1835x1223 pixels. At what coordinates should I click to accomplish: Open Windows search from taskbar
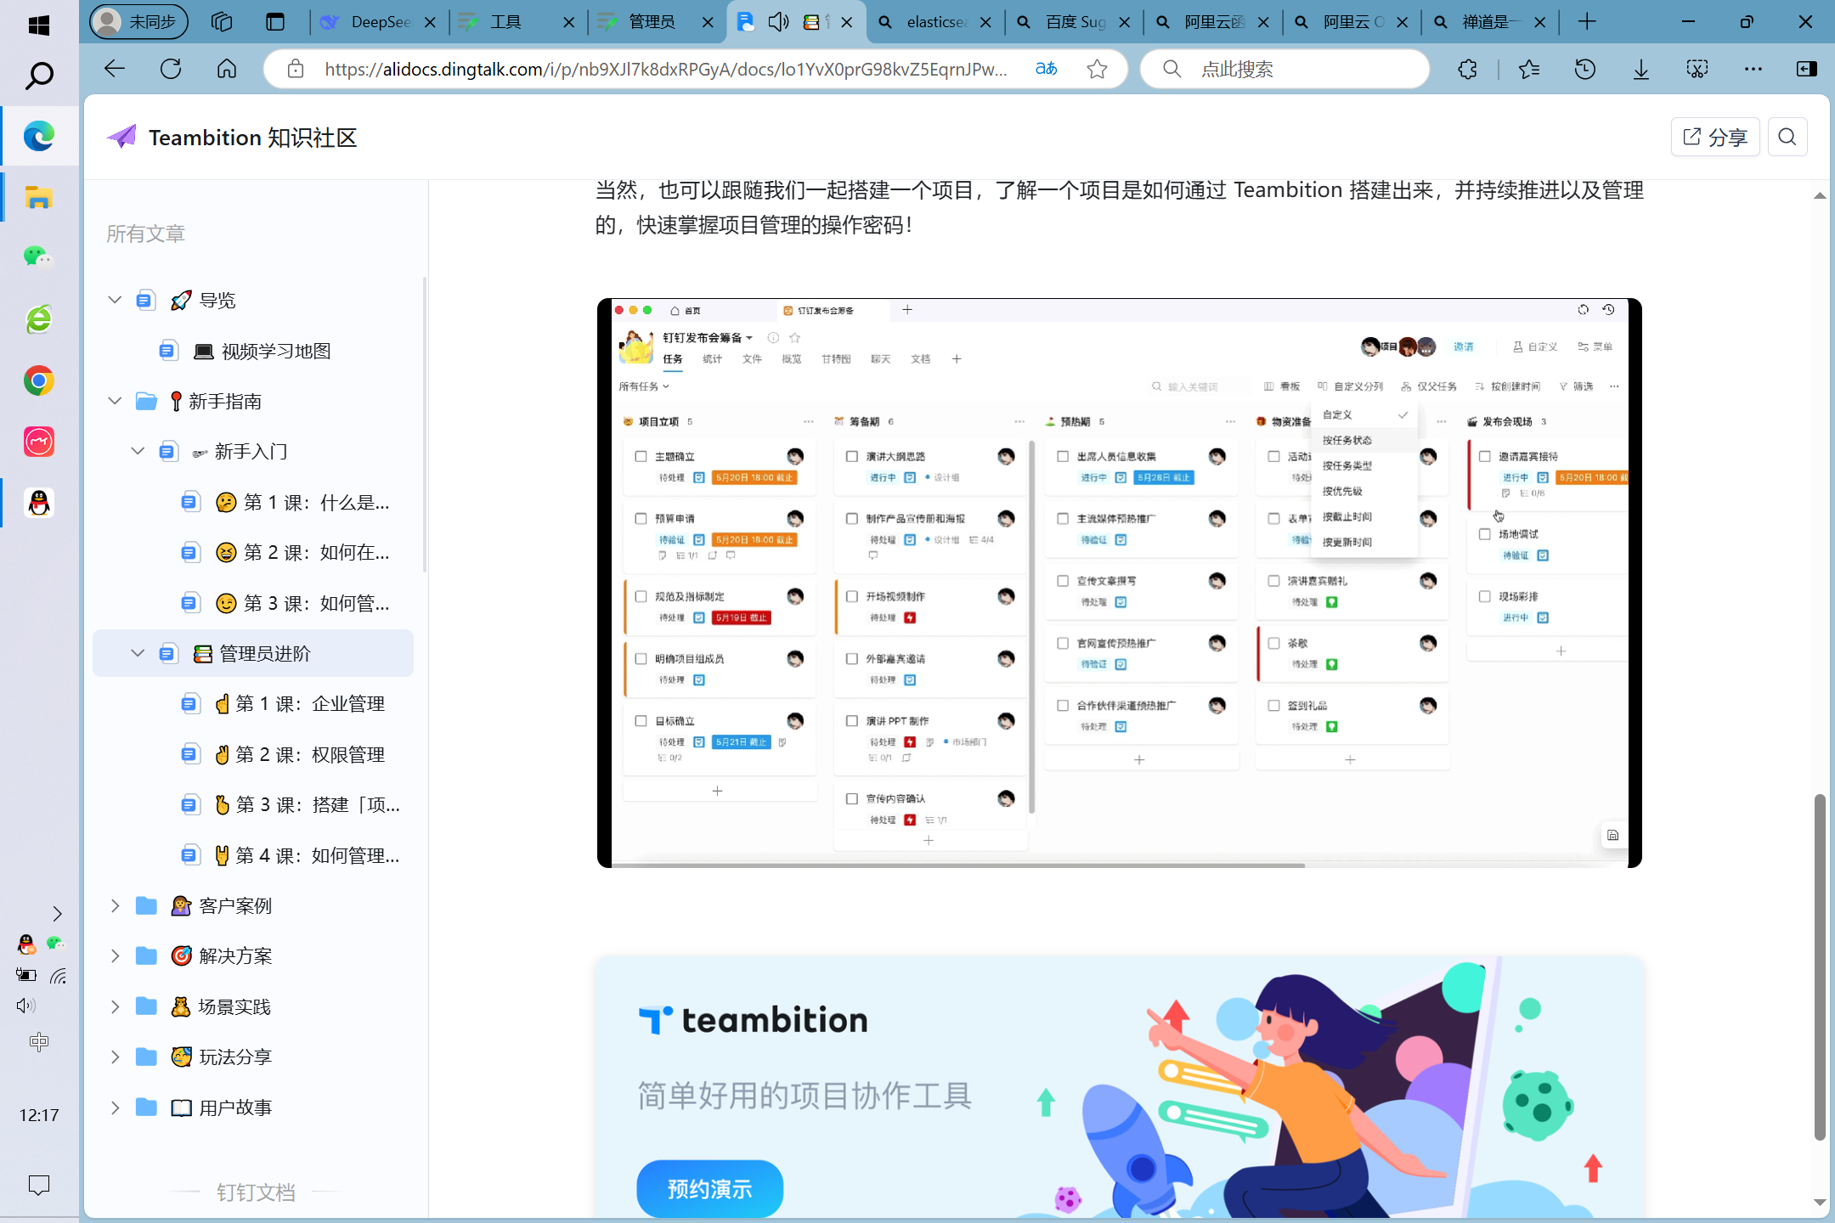pyautogui.click(x=39, y=76)
